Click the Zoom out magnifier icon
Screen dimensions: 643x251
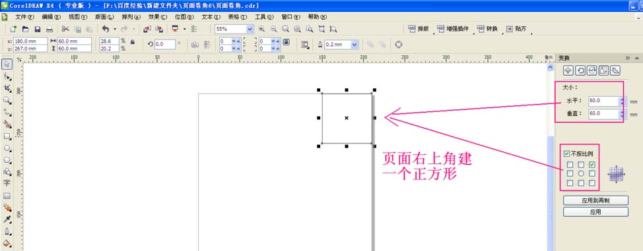coord(273,29)
